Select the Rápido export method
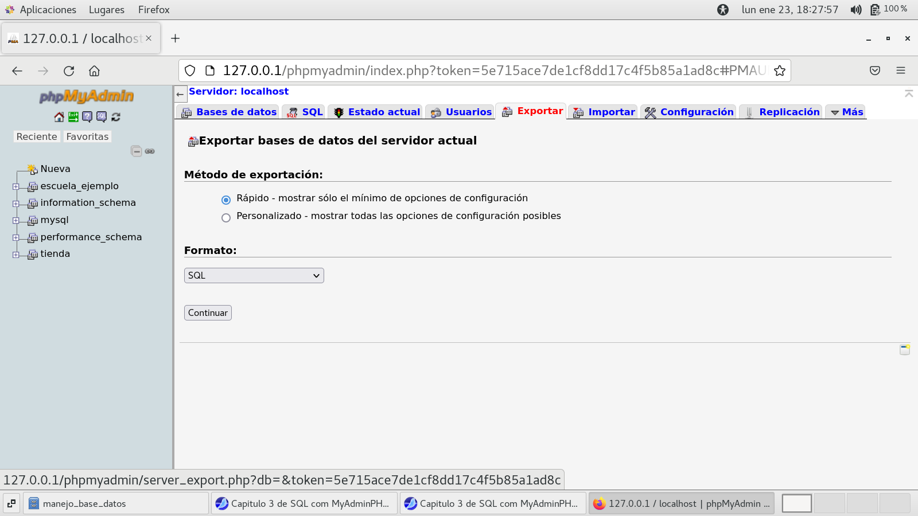This screenshot has width=918, height=516. point(226,200)
